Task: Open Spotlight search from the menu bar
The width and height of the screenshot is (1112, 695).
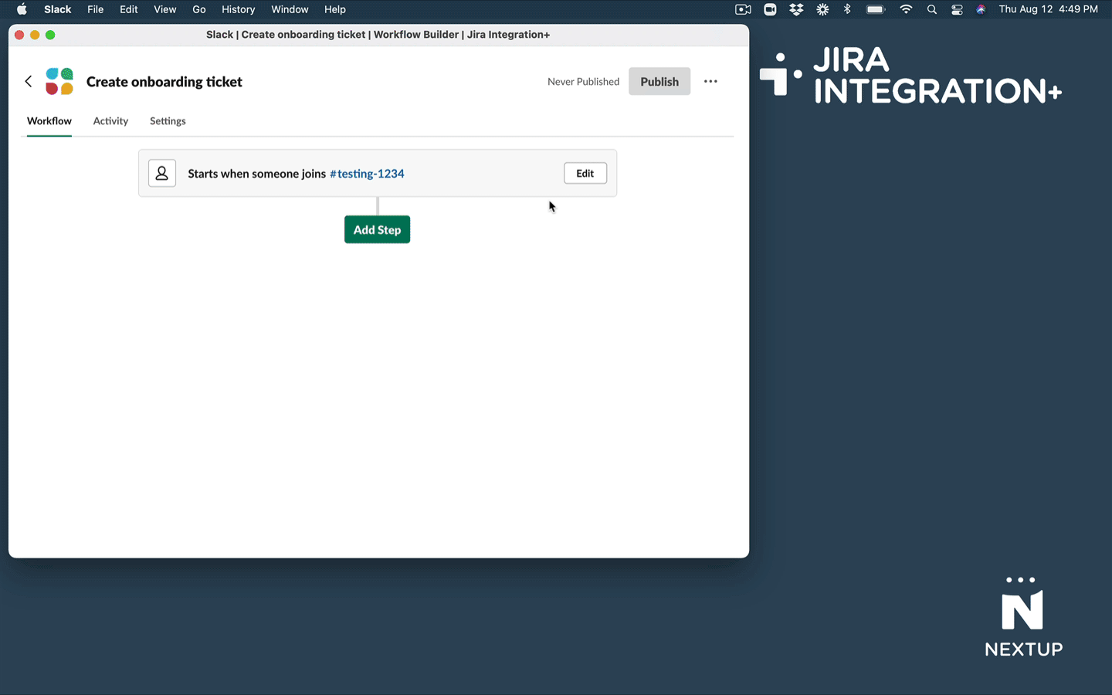Action: pyautogui.click(x=931, y=9)
